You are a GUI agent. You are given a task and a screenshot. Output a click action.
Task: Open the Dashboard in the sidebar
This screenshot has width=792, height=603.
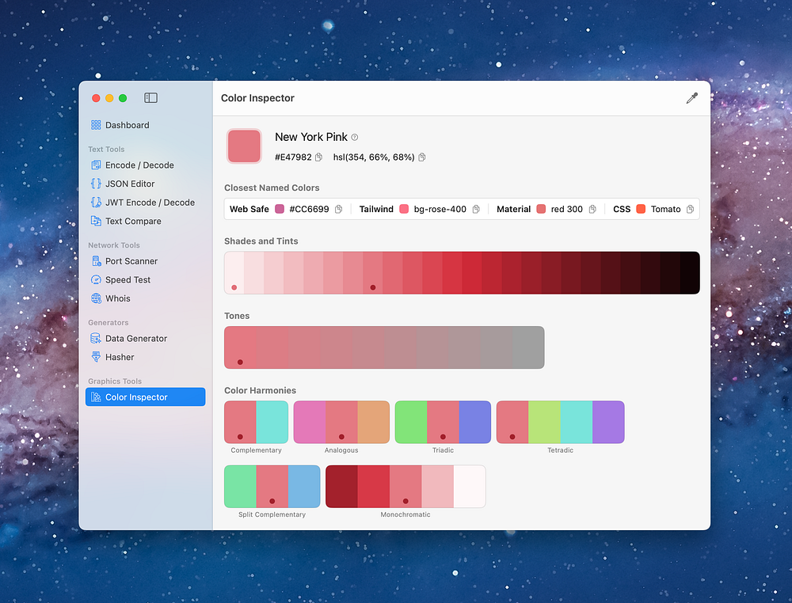pyautogui.click(x=127, y=125)
